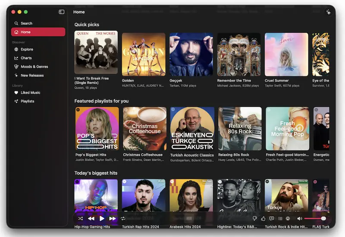Show the playback queue list
Viewport: 345px width, 237px height.
click(x=280, y=218)
